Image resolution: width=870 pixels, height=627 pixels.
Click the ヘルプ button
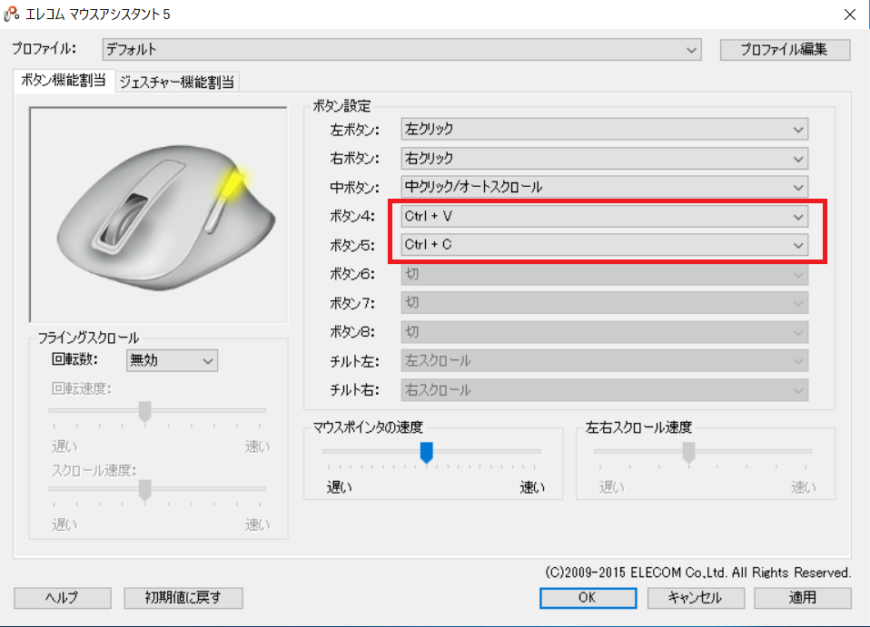coord(62,598)
